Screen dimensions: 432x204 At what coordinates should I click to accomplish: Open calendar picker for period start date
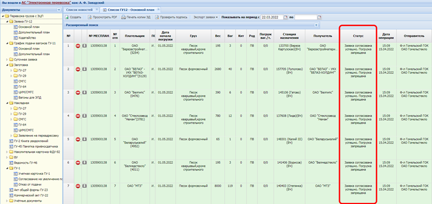(285, 17)
